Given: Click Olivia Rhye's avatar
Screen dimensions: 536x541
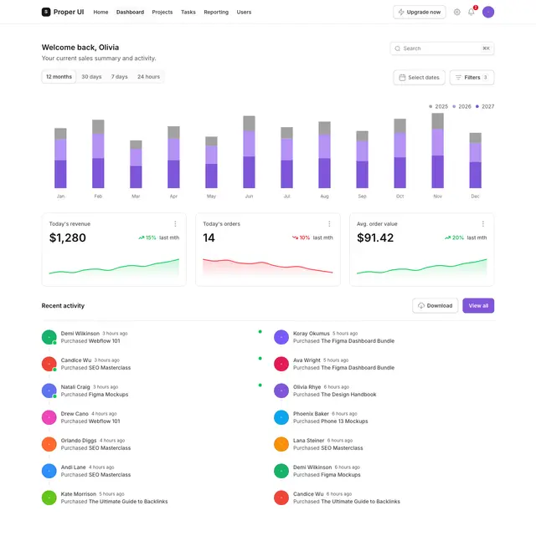Looking at the screenshot, I should point(281,390).
